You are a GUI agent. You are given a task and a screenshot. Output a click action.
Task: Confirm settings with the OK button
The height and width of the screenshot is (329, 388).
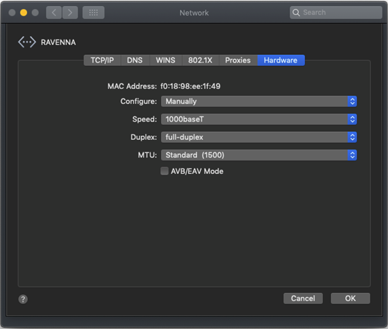click(x=351, y=298)
